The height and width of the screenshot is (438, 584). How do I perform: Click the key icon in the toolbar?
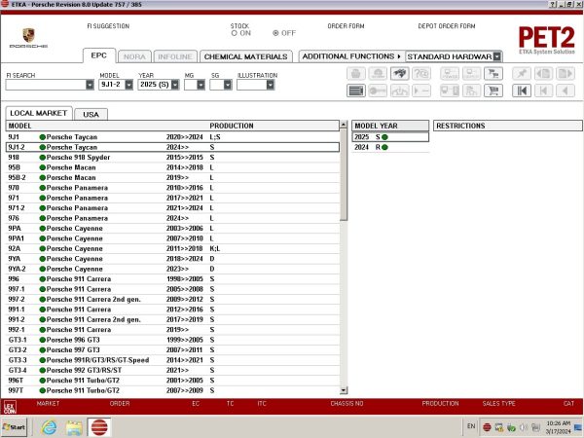coord(378,91)
